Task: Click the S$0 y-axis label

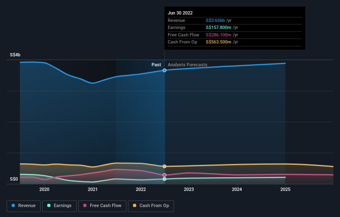Action: pyautogui.click(x=14, y=179)
